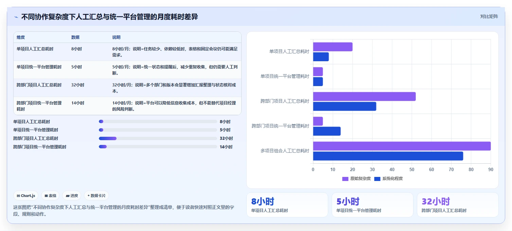
Task: Select the 说明 column header
Action: click(x=116, y=37)
